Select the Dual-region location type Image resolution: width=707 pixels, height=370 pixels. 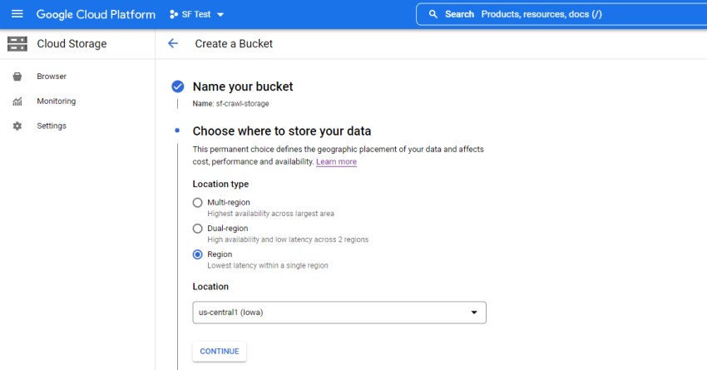[x=197, y=228]
